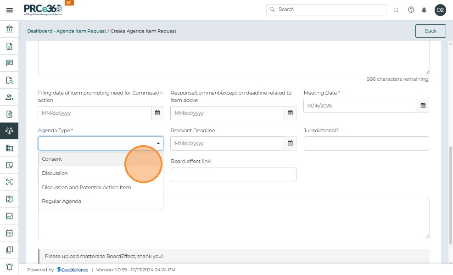Screen dimensions: 453x275
Task: Open the O2 user profile menu
Action: click(440, 10)
